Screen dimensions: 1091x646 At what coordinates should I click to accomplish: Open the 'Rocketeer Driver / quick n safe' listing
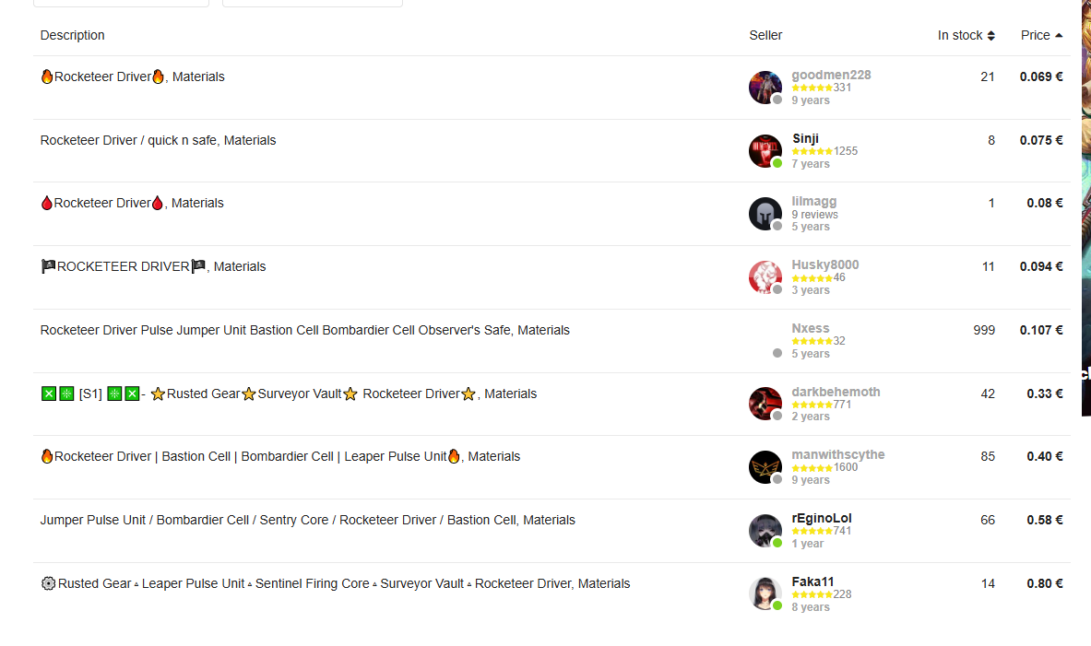click(x=158, y=140)
